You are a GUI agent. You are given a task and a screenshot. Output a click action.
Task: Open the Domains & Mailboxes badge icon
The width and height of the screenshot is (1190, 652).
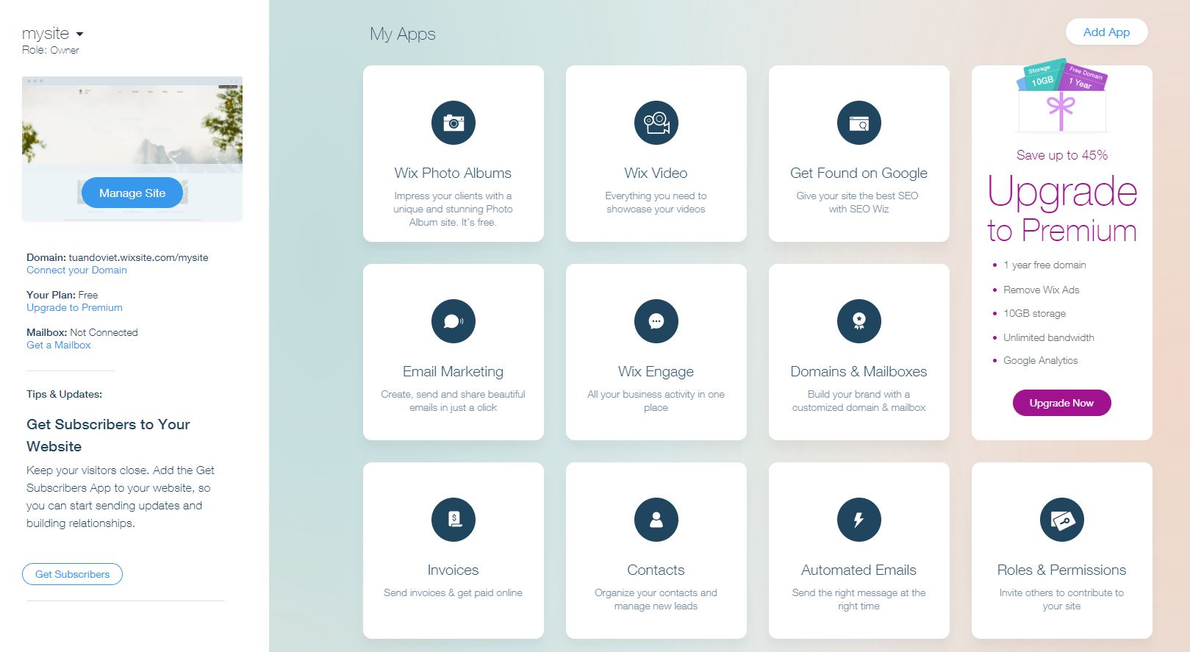[x=859, y=321]
